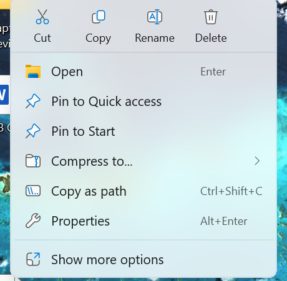Click the Delete trash can icon
The width and height of the screenshot is (287, 281).
tap(211, 17)
